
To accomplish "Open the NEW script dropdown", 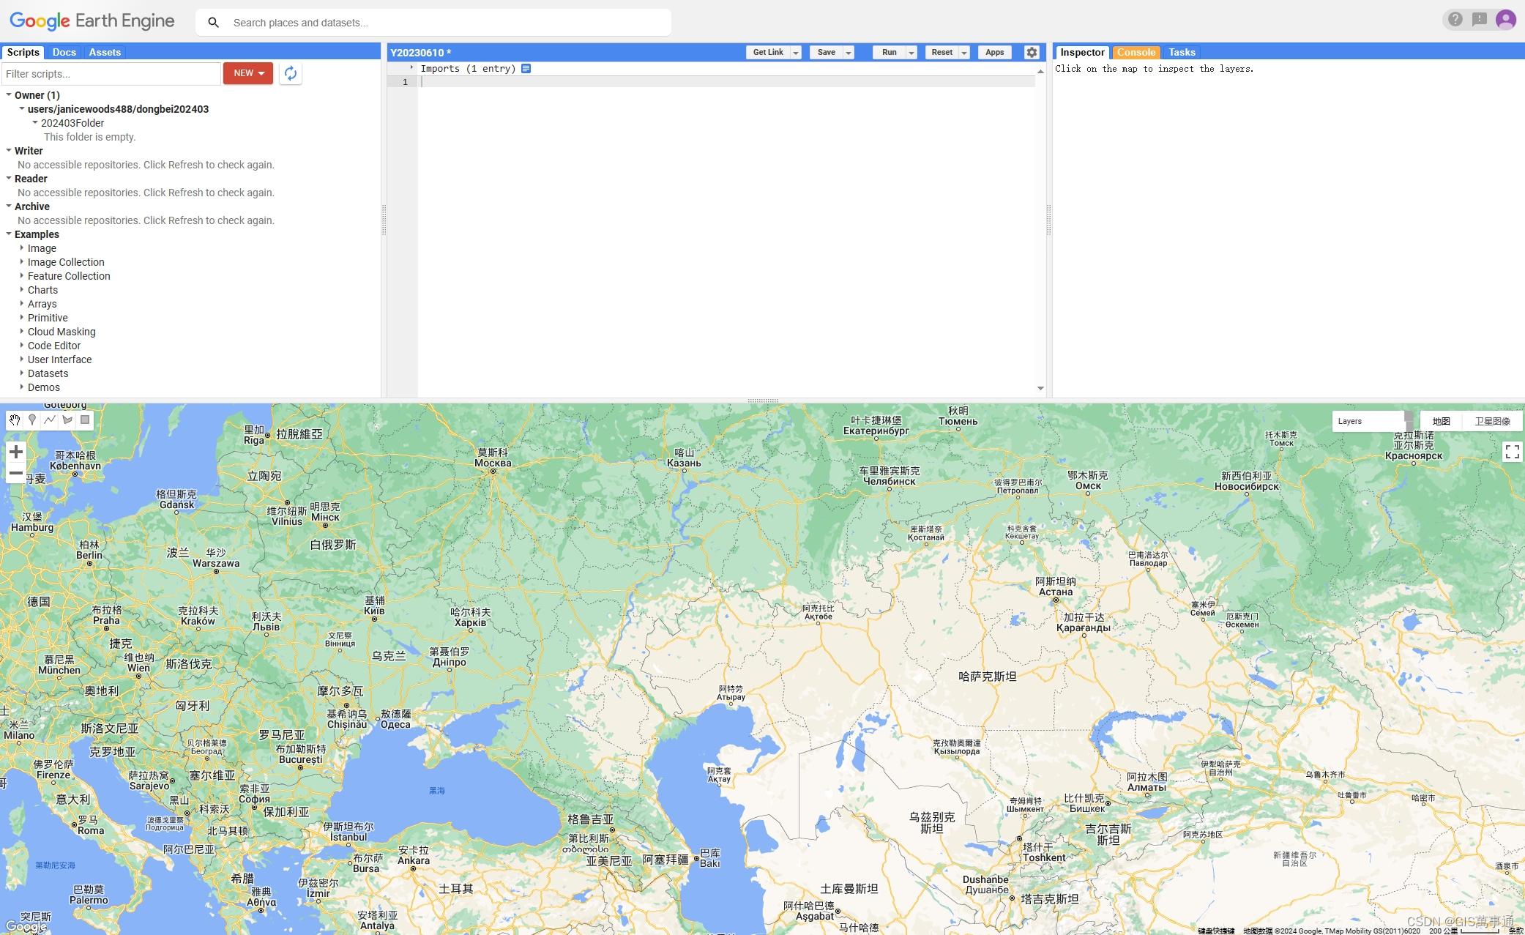I will pos(248,73).
